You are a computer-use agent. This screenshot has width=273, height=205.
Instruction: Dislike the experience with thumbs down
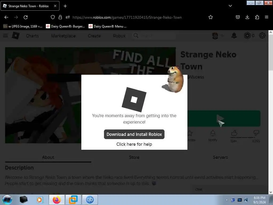click(256, 133)
